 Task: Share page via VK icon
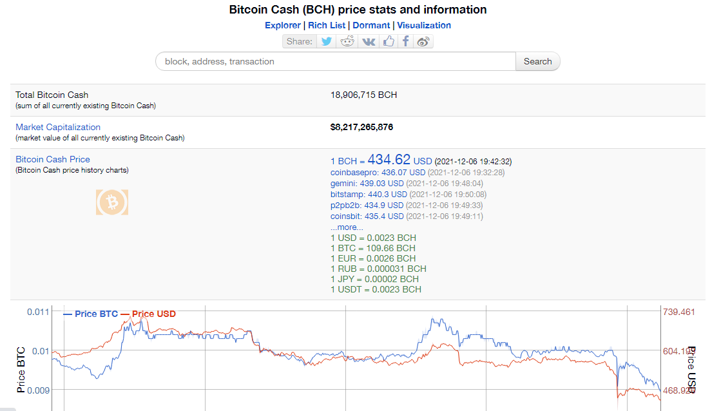pyautogui.click(x=369, y=41)
